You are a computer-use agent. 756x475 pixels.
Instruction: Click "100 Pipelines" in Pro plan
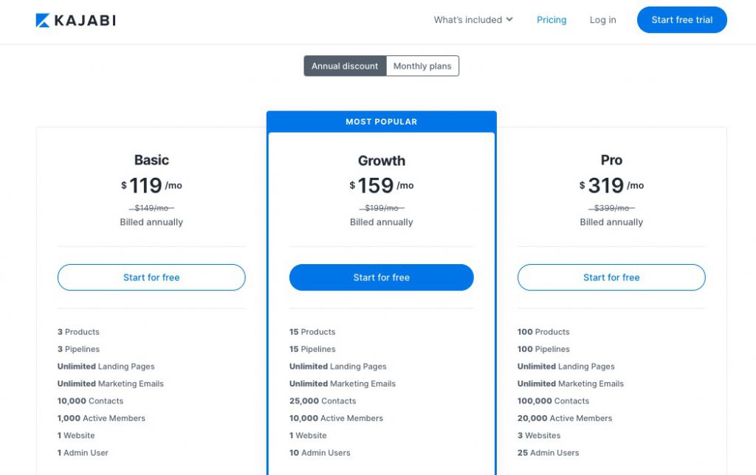543,350
